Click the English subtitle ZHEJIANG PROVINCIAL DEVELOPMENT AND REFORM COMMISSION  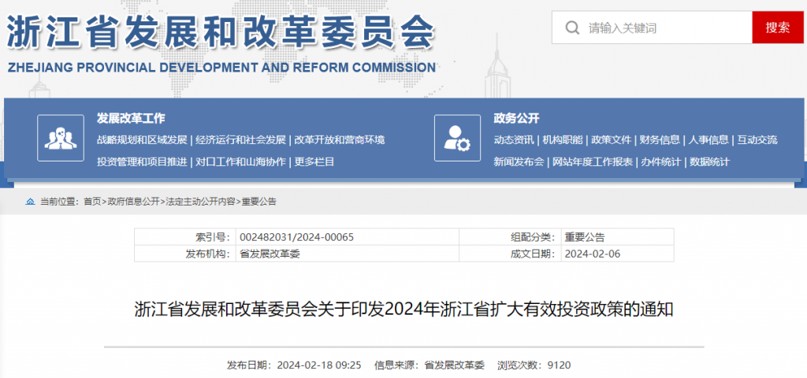pos(221,68)
